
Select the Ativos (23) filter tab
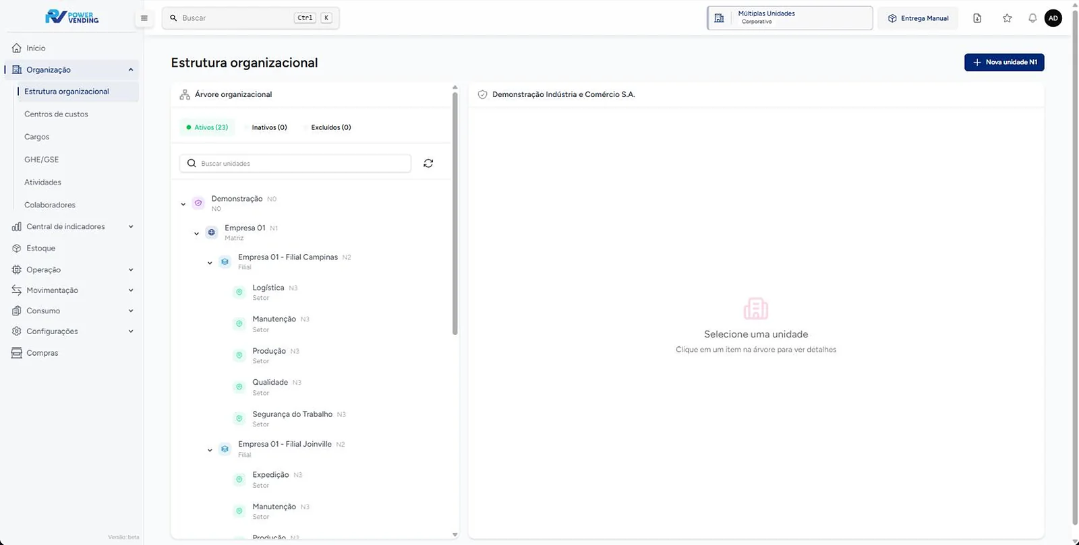point(207,127)
